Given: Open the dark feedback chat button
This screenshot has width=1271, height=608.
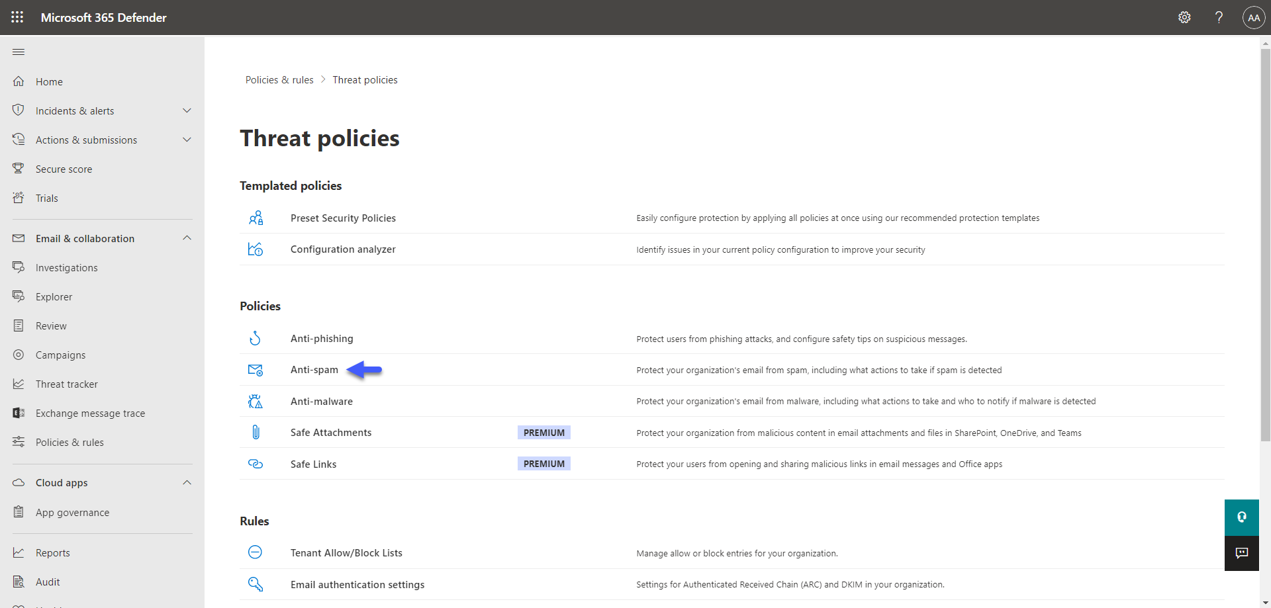Looking at the screenshot, I should click(1242, 553).
